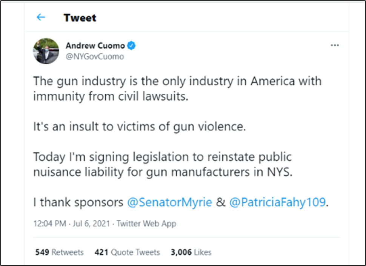Click the blue verified badge
Viewport: 366px width, 266px height.
[x=132, y=46]
